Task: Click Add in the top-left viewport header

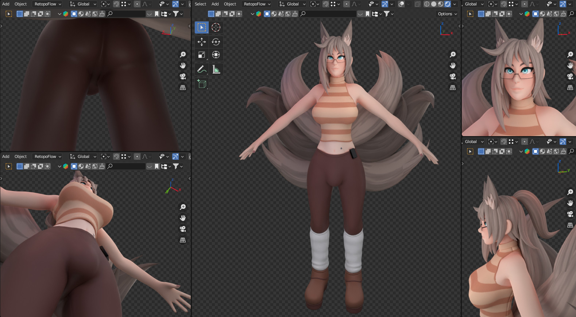Action: click(6, 4)
